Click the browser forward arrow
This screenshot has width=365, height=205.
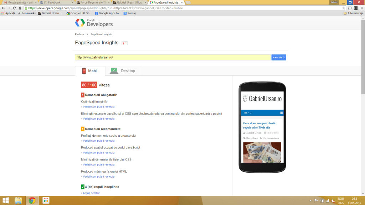click(9, 8)
